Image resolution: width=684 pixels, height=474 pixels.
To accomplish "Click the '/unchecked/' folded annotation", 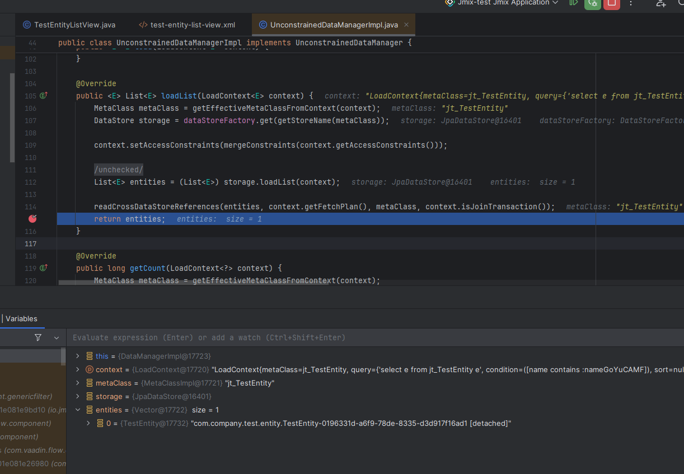I will (x=119, y=170).
